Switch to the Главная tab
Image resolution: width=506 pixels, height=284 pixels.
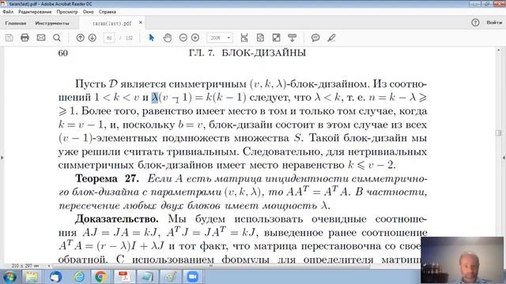[16, 23]
